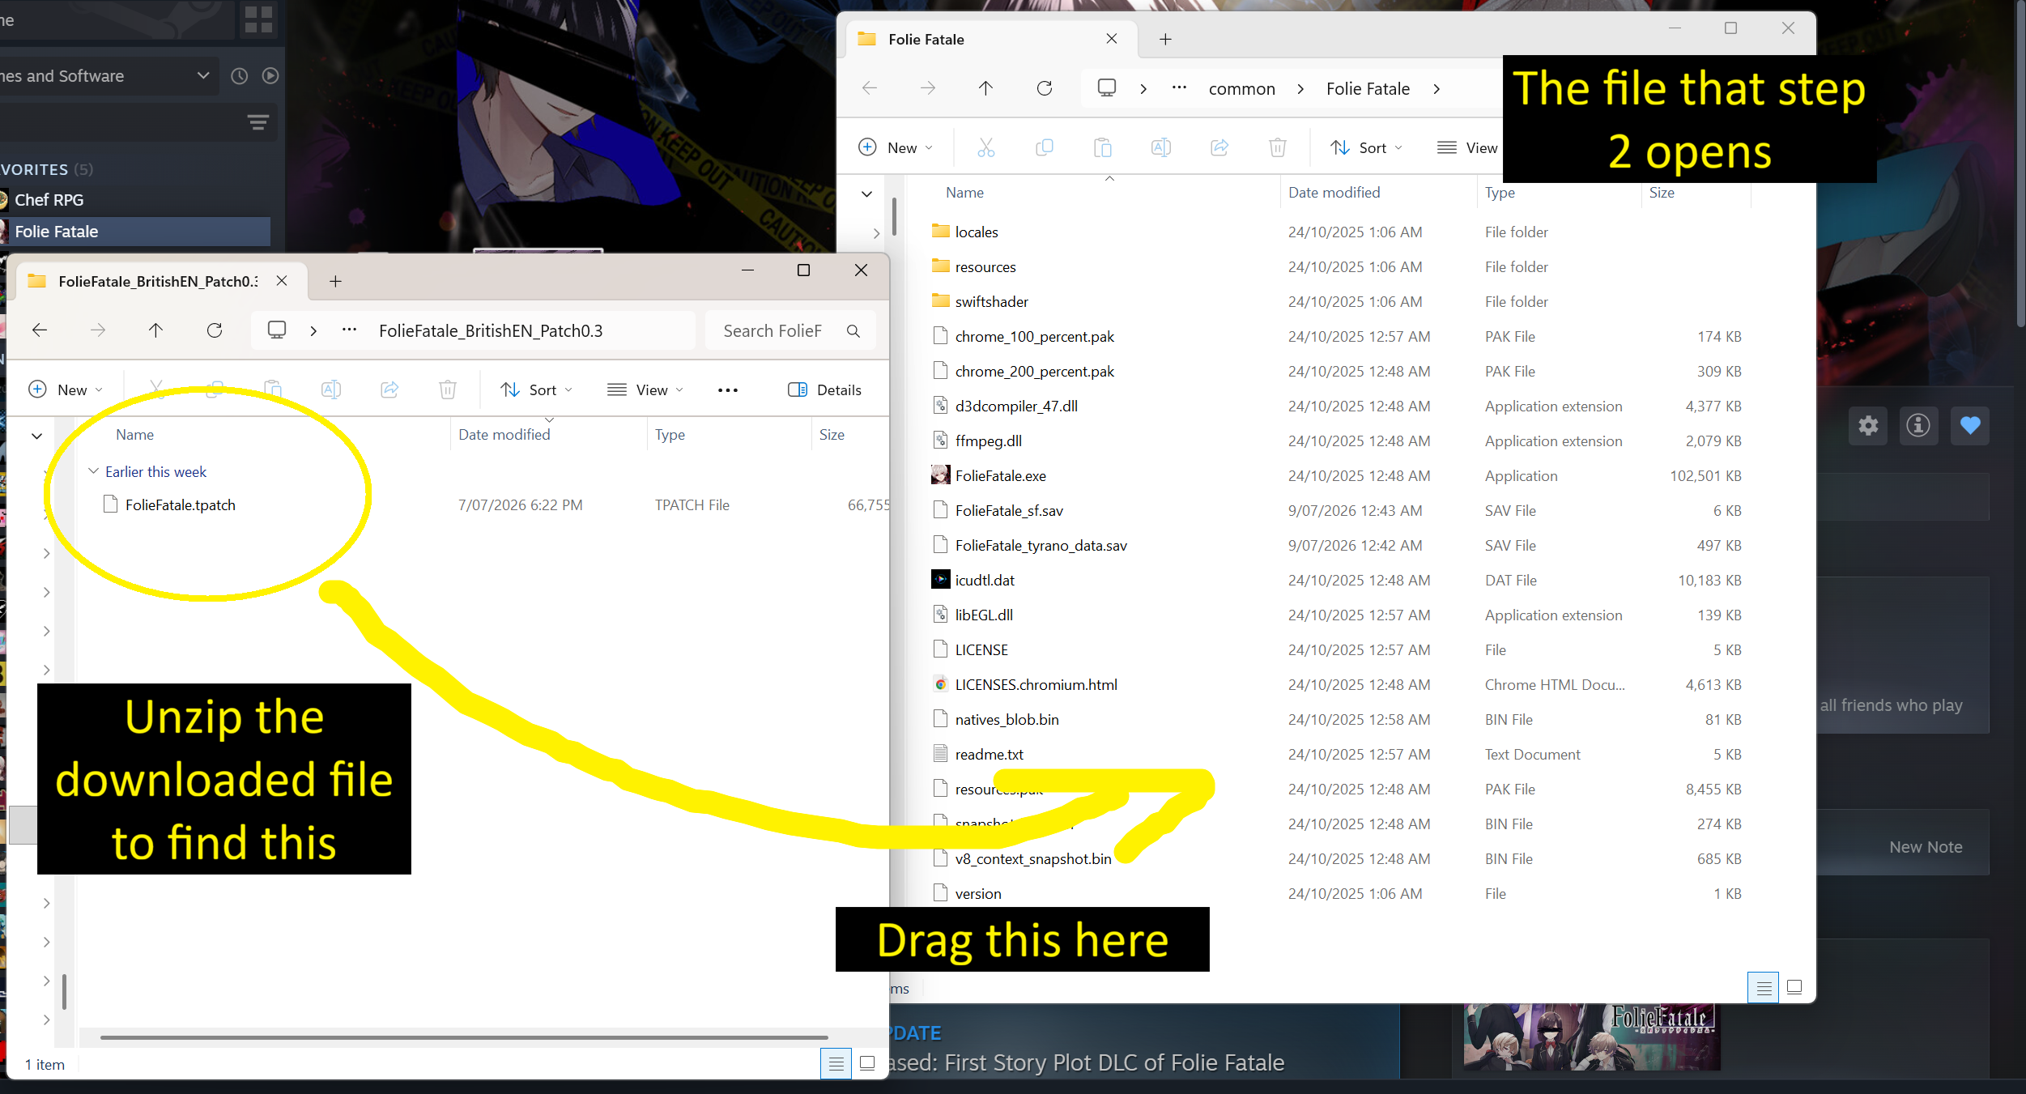Click common breadcrumb in Folie Fatale window
This screenshot has height=1094, width=2026.
[x=1241, y=89]
